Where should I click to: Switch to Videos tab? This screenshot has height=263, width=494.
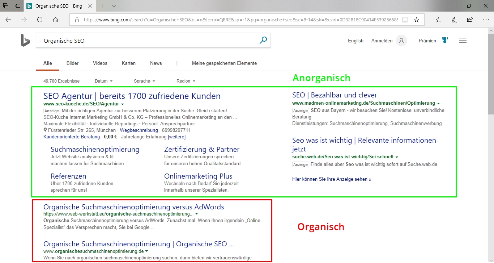pyautogui.click(x=100, y=63)
